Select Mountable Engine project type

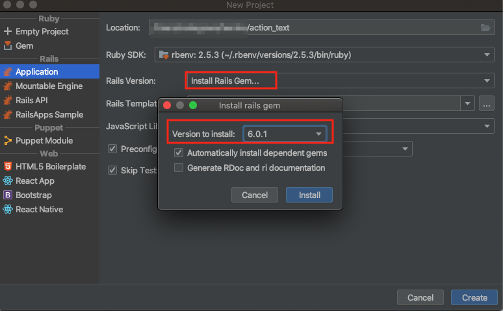tap(49, 86)
